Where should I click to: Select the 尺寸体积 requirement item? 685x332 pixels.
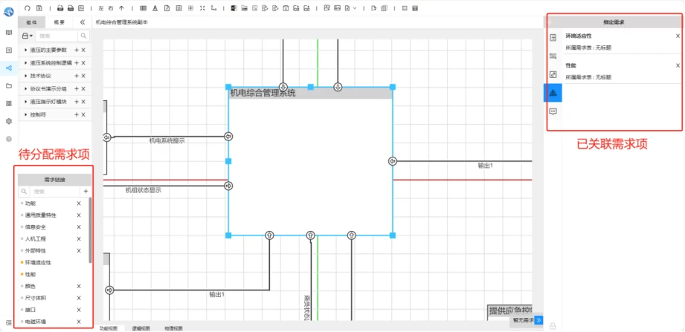click(x=36, y=298)
